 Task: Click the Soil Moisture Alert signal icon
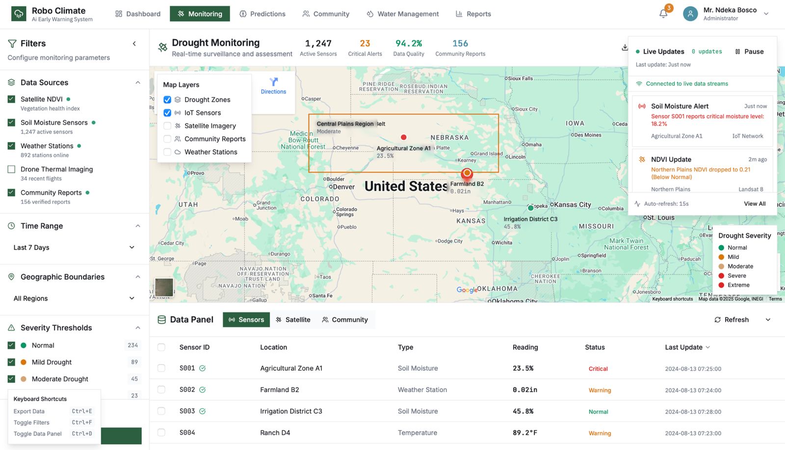(642, 106)
